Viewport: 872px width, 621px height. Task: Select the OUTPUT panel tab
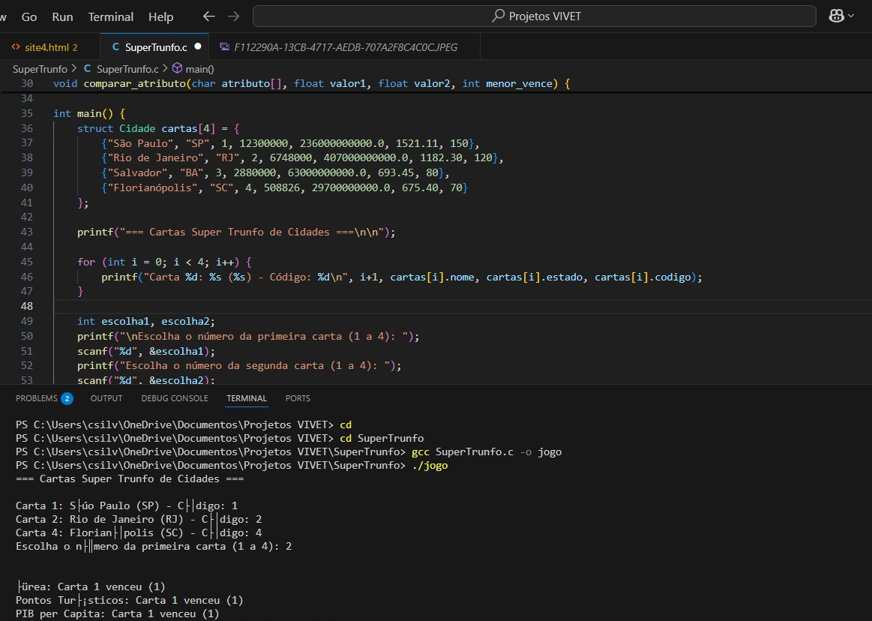(x=106, y=398)
